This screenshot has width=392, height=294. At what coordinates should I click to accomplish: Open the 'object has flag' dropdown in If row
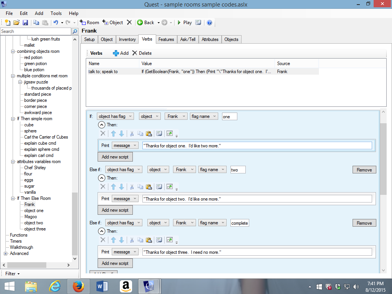115,116
